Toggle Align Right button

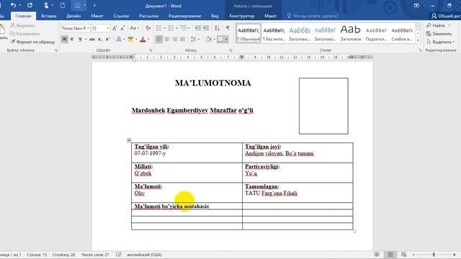point(174,39)
